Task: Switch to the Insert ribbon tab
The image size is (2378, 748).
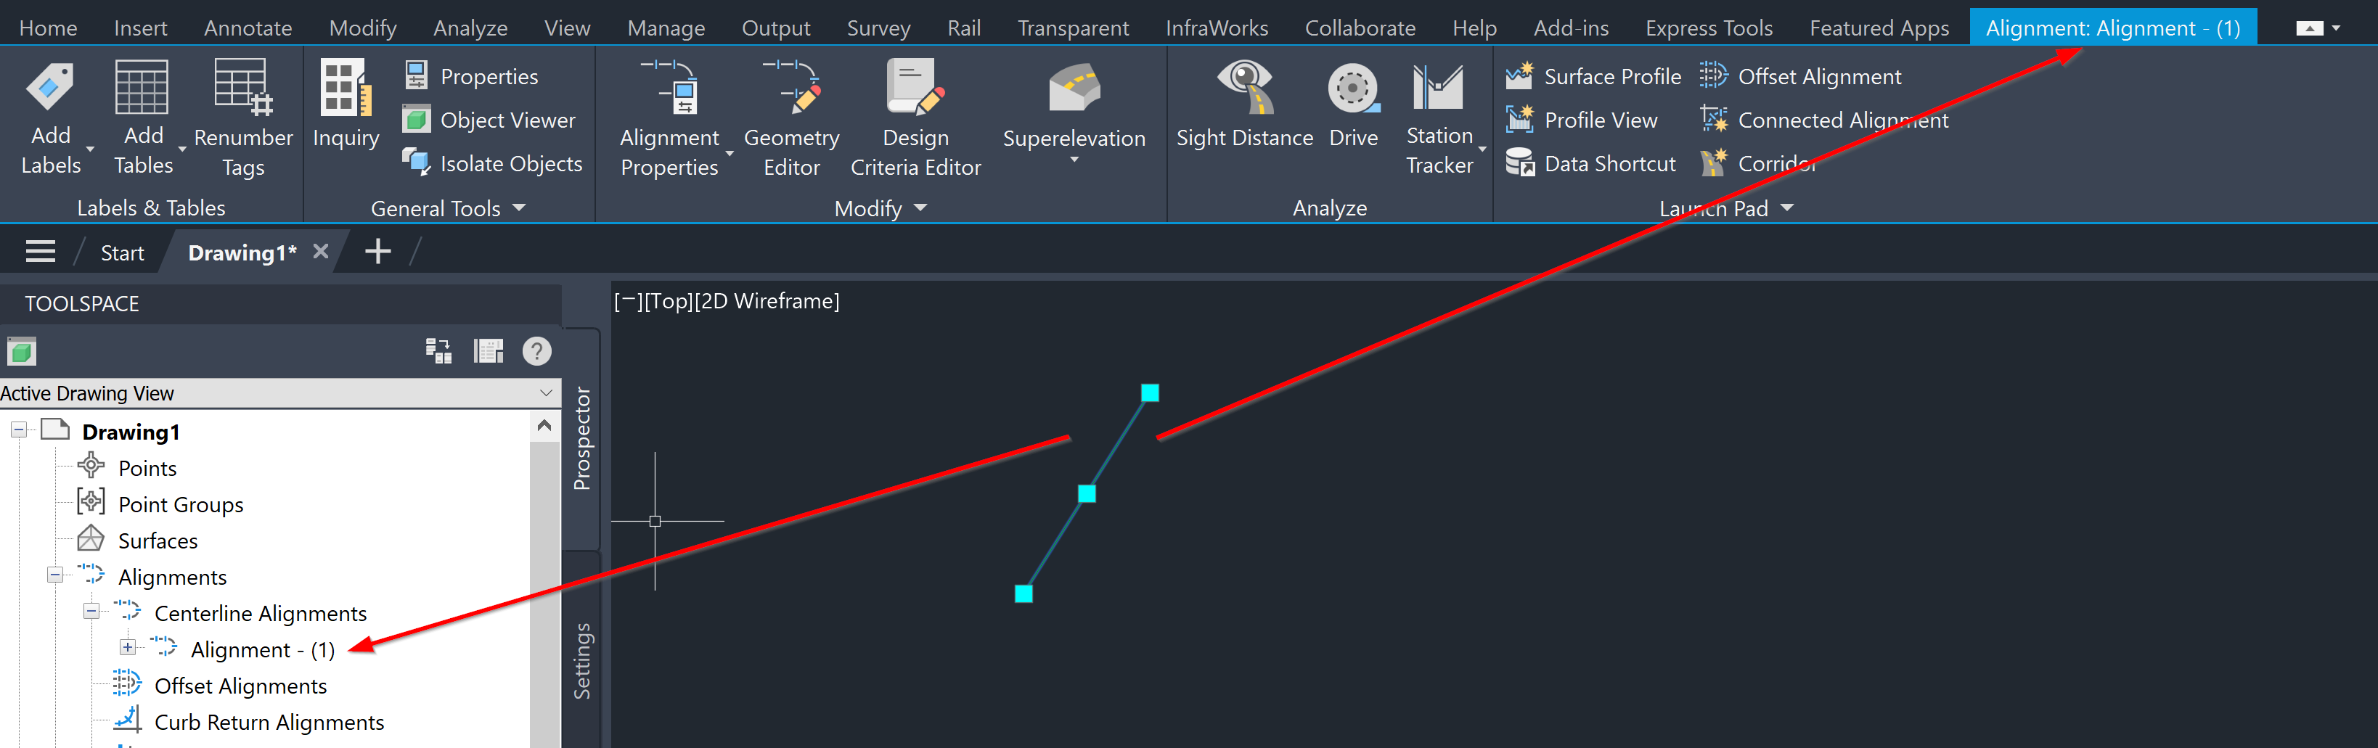Action: [x=140, y=28]
